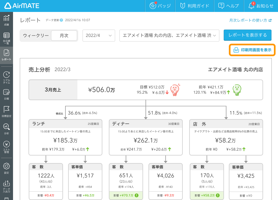Open お知らせ notifications with badge

261,6
